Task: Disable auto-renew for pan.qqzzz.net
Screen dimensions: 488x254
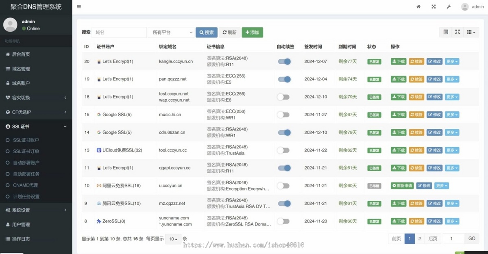Action: (x=284, y=79)
